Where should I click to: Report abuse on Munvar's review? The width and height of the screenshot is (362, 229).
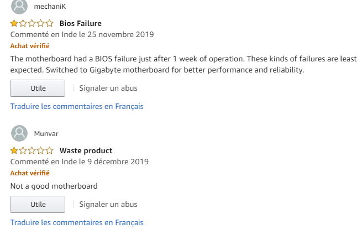[x=108, y=204]
